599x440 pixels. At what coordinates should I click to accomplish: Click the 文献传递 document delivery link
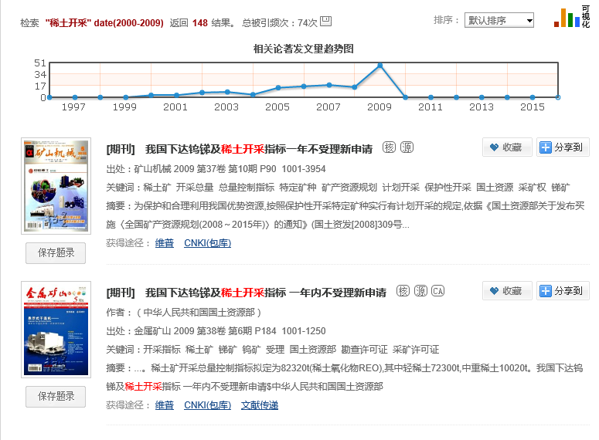(x=260, y=404)
